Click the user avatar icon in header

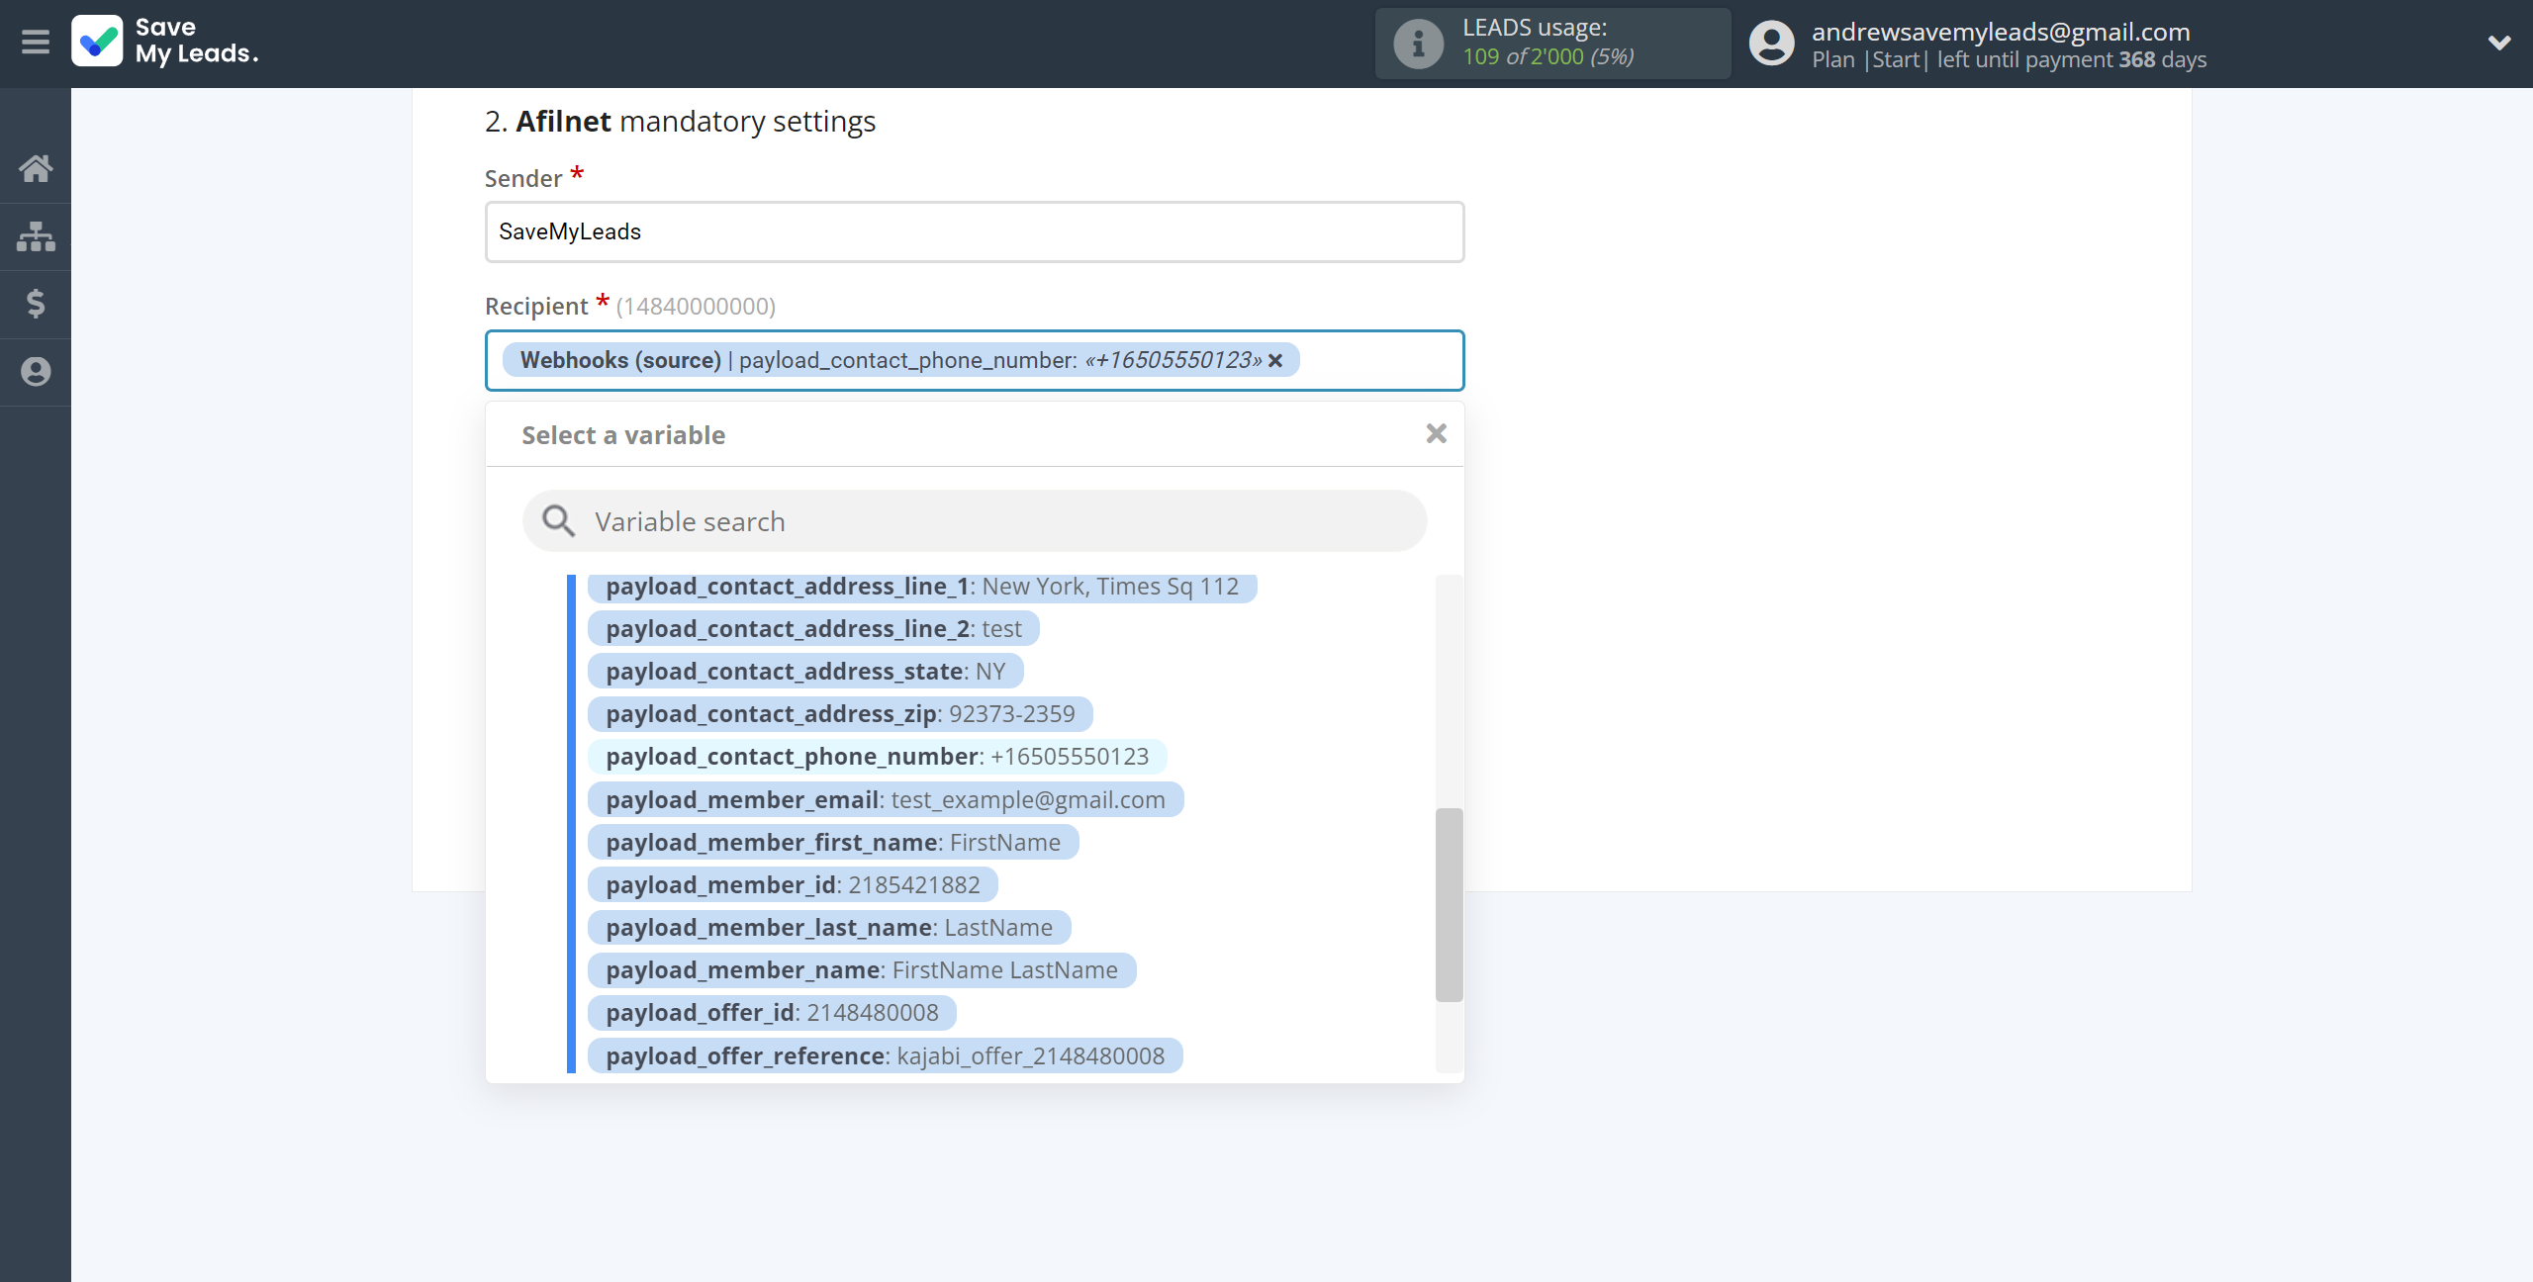[1771, 44]
